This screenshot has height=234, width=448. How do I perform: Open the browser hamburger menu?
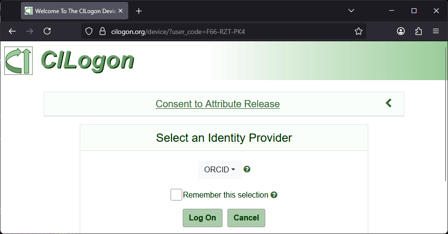click(x=436, y=31)
